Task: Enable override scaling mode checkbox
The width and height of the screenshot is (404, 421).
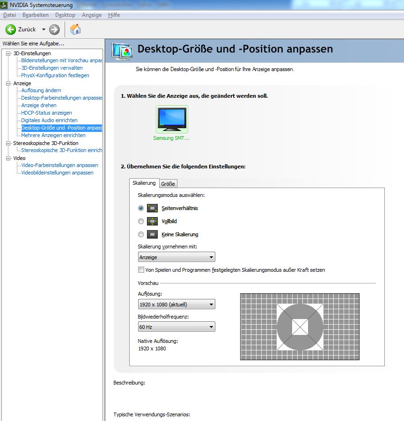Action: (141, 270)
